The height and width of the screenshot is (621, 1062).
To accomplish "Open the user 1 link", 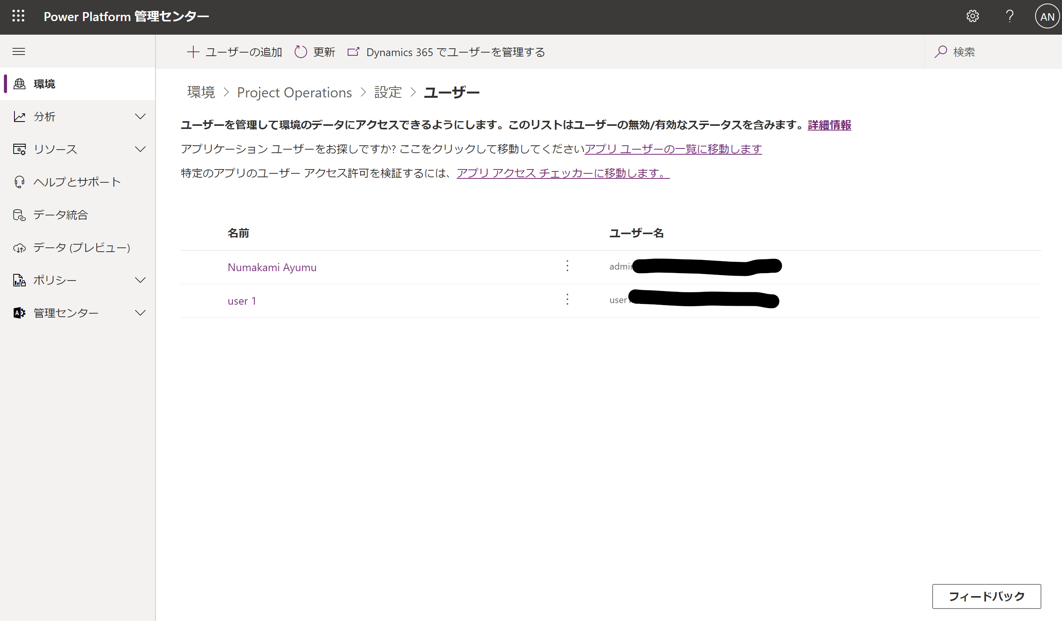I will pyautogui.click(x=242, y=301).
